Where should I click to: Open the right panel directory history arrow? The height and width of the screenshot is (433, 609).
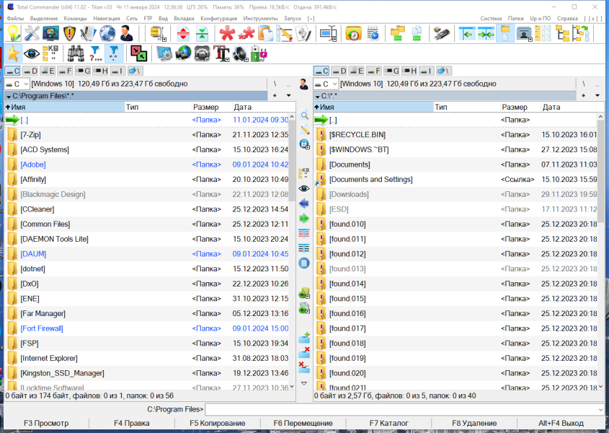click(x=597, y=96)
